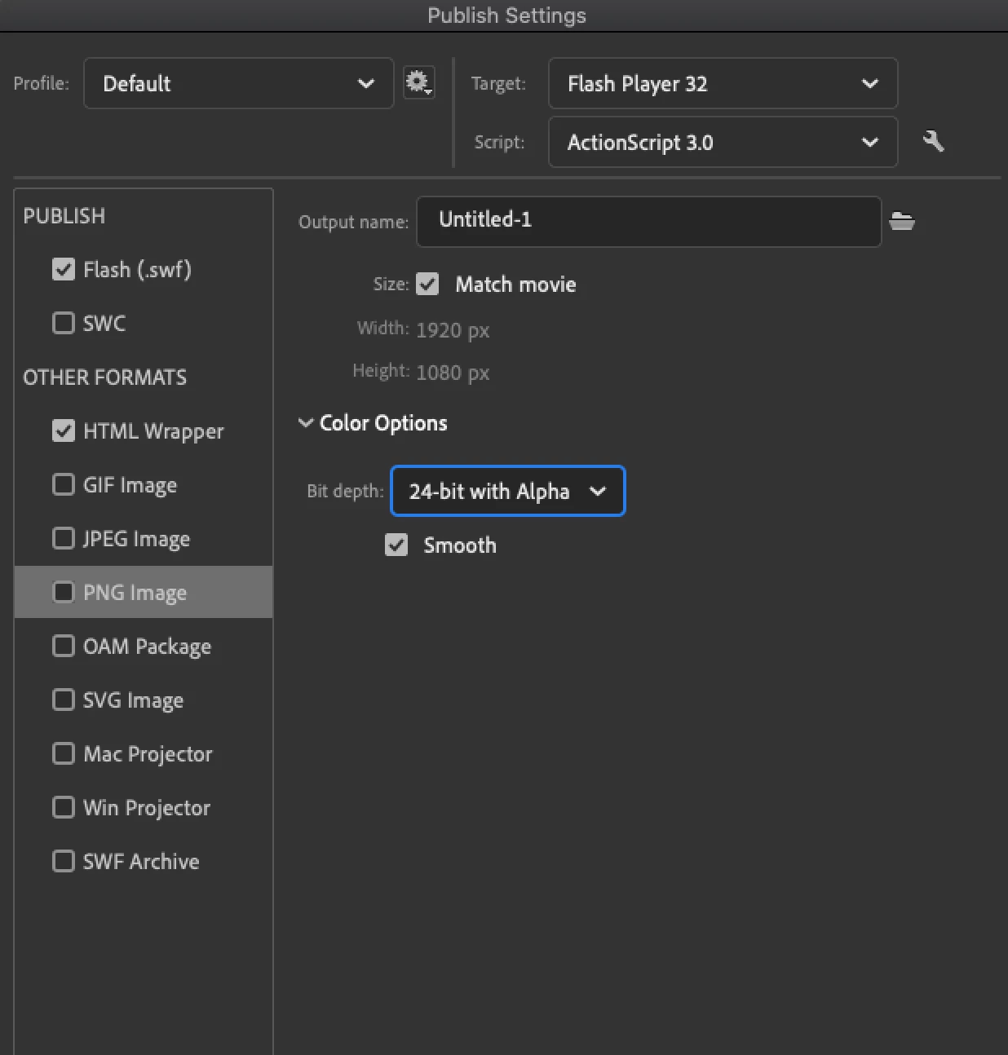Screen dimensions: 1008x1055
Task: Select GIF Image format label
Action: tap(130, 485)
